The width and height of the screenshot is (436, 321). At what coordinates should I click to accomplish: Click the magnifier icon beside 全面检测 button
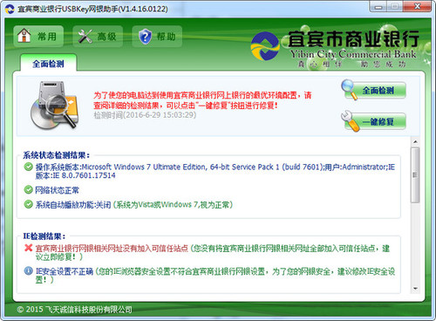tap(349, 89)
